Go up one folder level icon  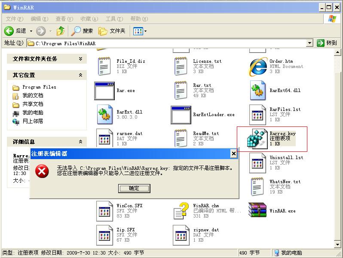click(61, 31)
